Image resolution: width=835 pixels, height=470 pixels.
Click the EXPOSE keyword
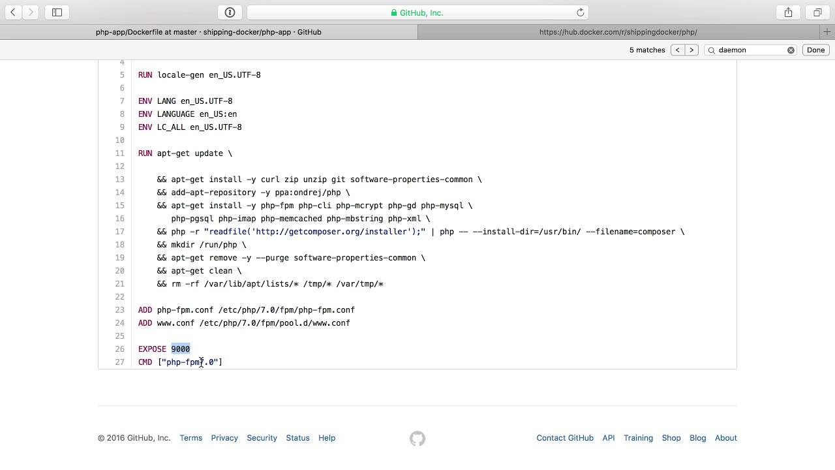coord(152,349)
